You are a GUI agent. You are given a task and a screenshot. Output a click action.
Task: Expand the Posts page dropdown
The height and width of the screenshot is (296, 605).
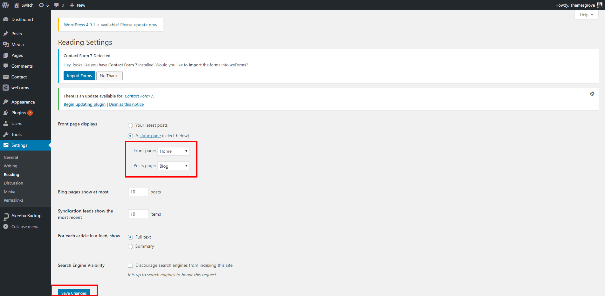point(173,166)
